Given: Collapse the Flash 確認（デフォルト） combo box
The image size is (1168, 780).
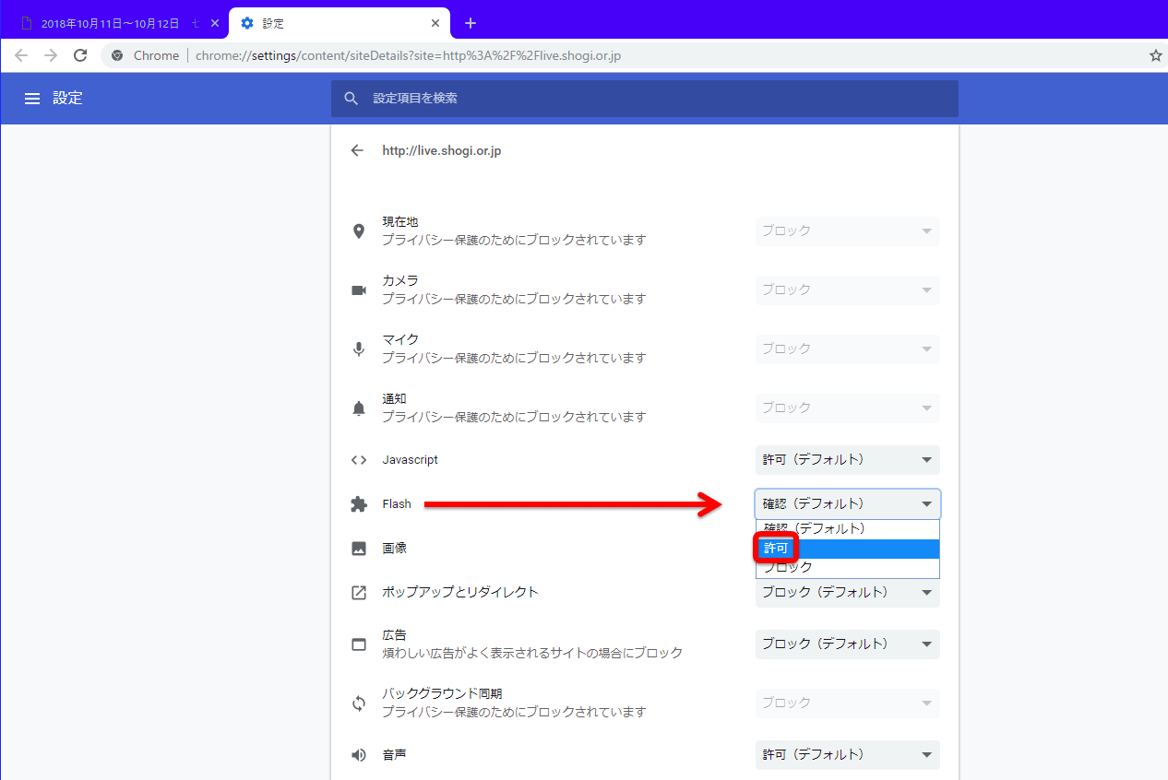Looking at the screenshot, I should pyautogui.click(x=848, y=504).
